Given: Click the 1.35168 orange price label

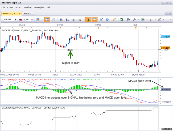Looking at the screenshot, I should coord(165,48).
